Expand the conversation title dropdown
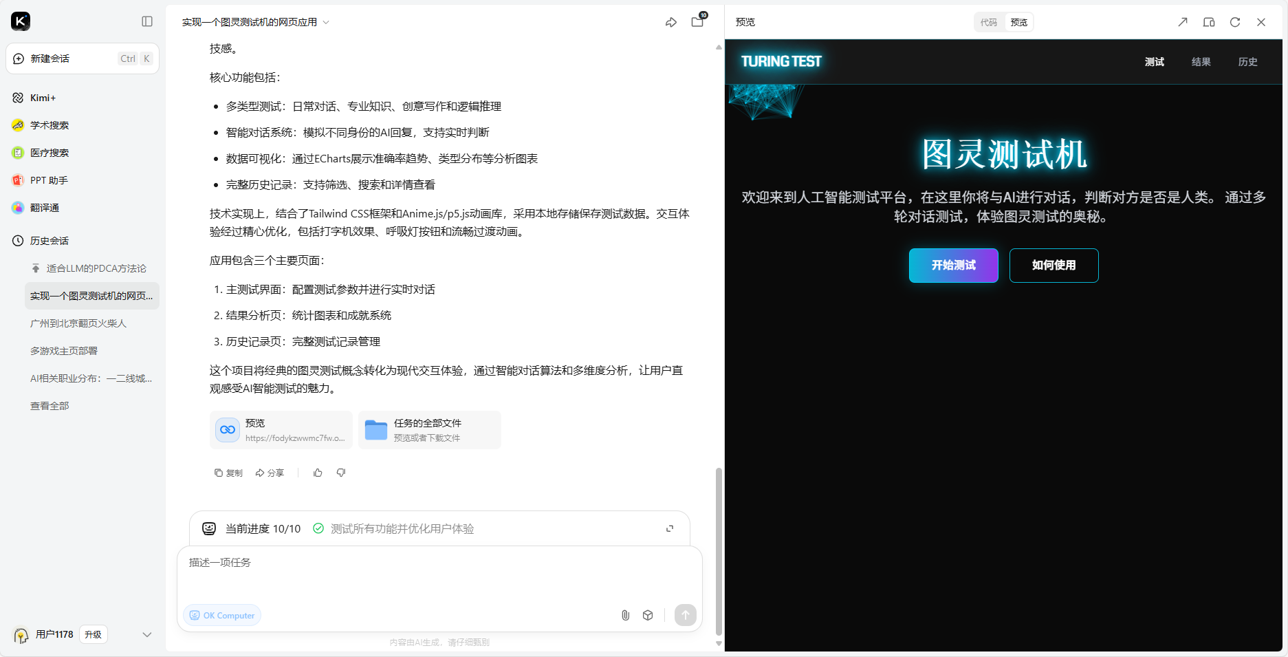The height and width of the screenshot is (657, 1288). tap(326, 23)
